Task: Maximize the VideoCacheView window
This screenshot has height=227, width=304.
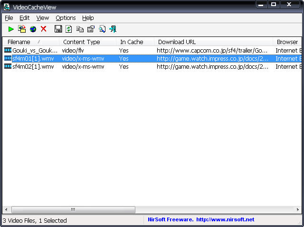Action: 274,5
